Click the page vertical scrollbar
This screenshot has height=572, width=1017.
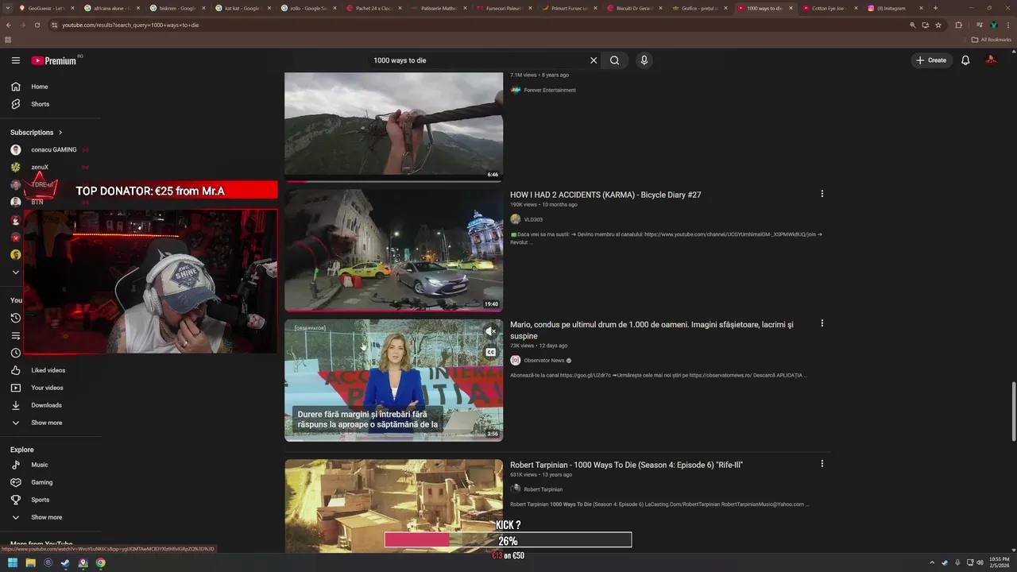(x=1013, y=412)
